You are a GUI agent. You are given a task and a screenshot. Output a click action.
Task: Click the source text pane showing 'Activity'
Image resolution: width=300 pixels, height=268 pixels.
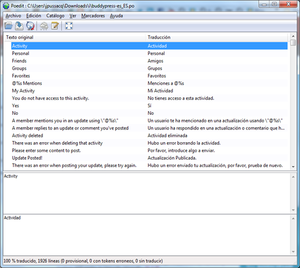[x=147, y=193]
